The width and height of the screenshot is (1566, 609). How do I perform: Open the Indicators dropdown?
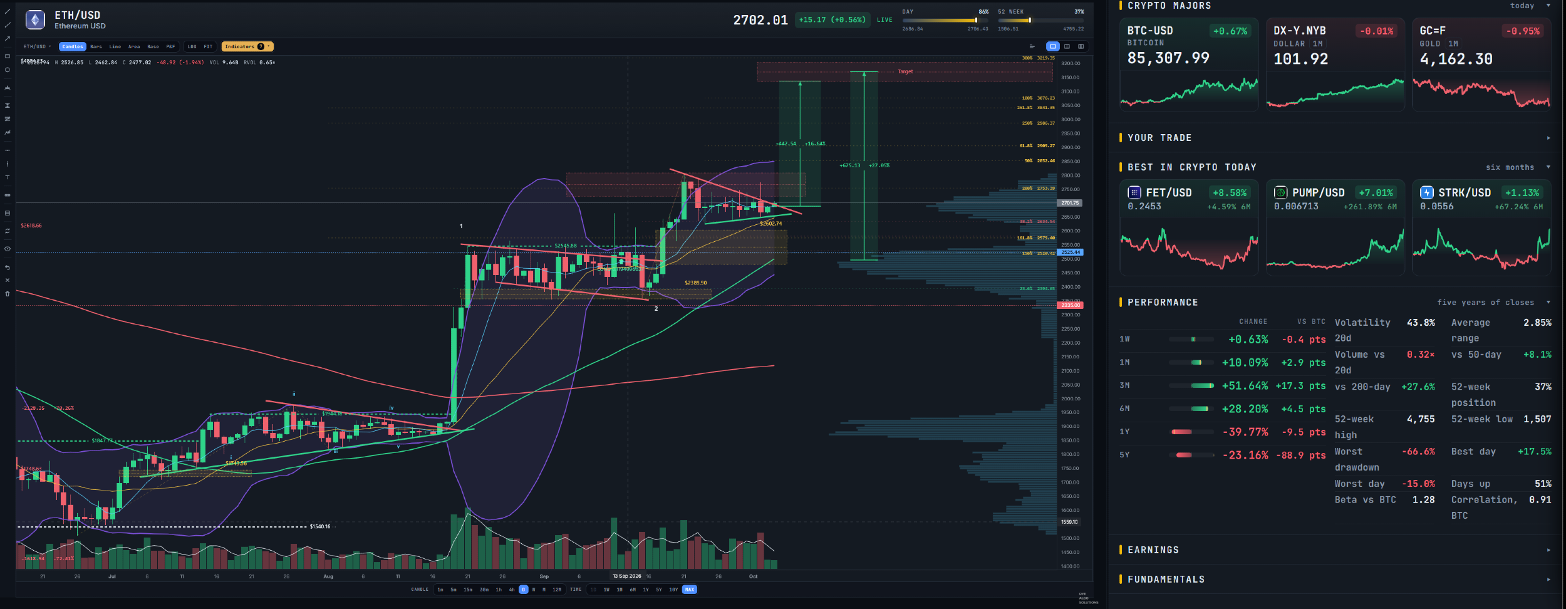click(x=247, y=46)
